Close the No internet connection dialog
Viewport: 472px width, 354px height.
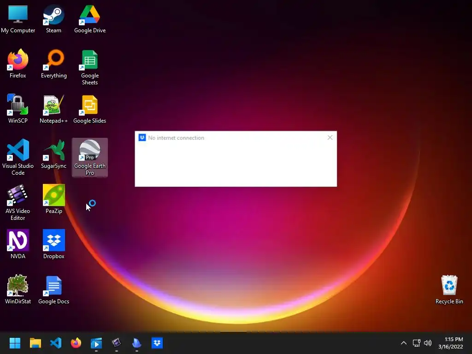coord(330,137)
